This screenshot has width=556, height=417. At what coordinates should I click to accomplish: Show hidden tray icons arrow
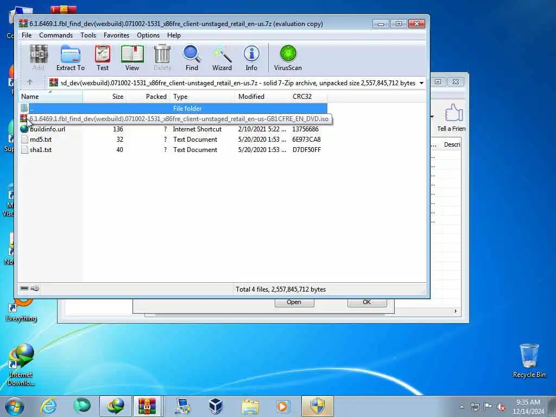point(462,407)
